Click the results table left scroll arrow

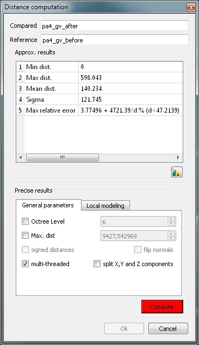[21, 157]
